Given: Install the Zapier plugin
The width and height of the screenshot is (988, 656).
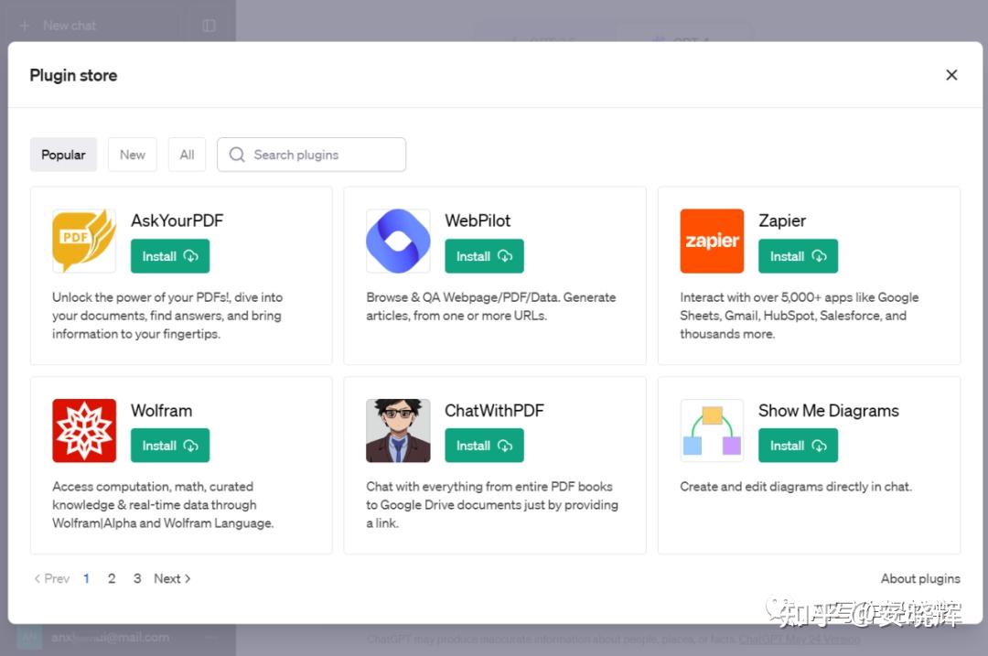Looking at the screenshot, I should [x=798, y=256].
